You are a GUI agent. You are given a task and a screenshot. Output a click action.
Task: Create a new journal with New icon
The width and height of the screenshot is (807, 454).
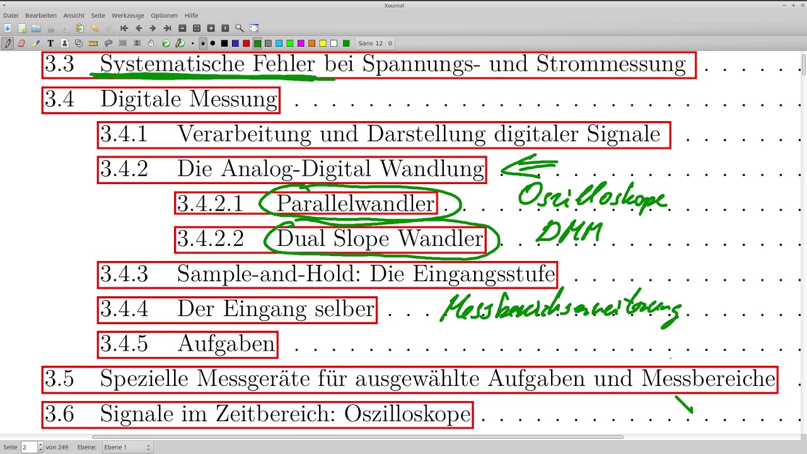(22, 28)
